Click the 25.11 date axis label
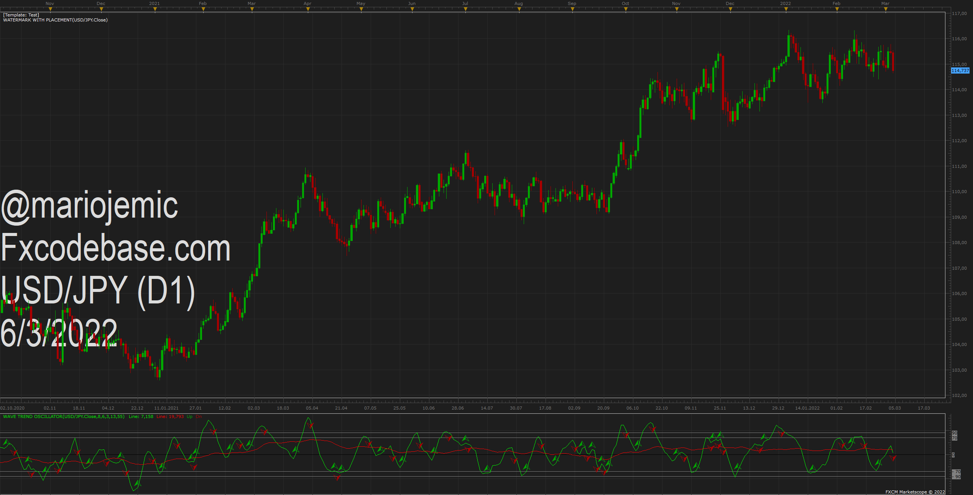 pos(720,408)
